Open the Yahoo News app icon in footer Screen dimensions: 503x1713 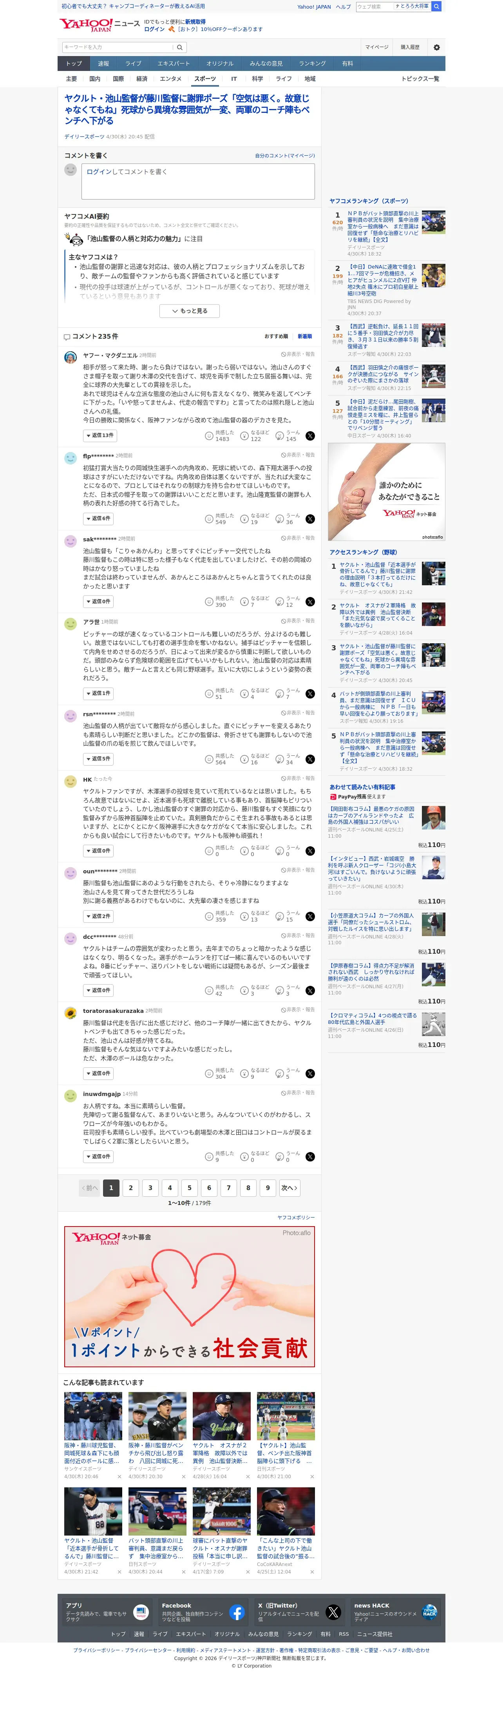coord(141,1613)
